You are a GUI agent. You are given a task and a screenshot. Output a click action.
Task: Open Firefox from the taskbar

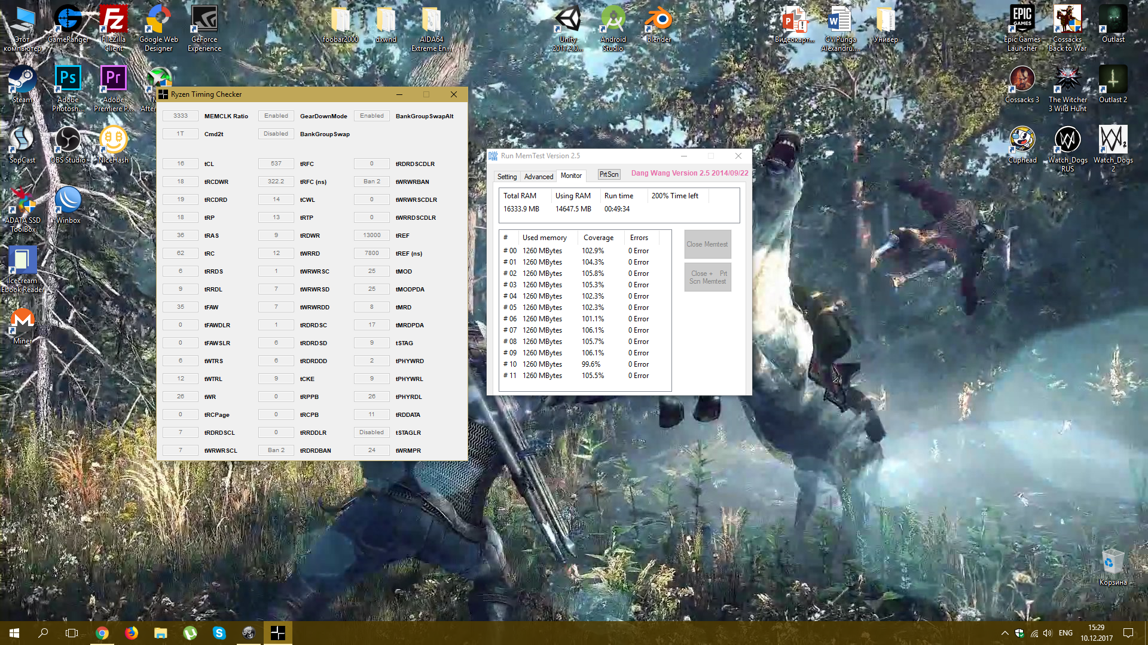[x=131, y=633]
